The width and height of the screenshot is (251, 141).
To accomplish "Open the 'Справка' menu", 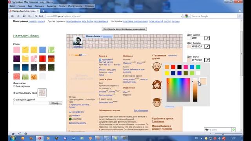I will [x=89, y=6].
